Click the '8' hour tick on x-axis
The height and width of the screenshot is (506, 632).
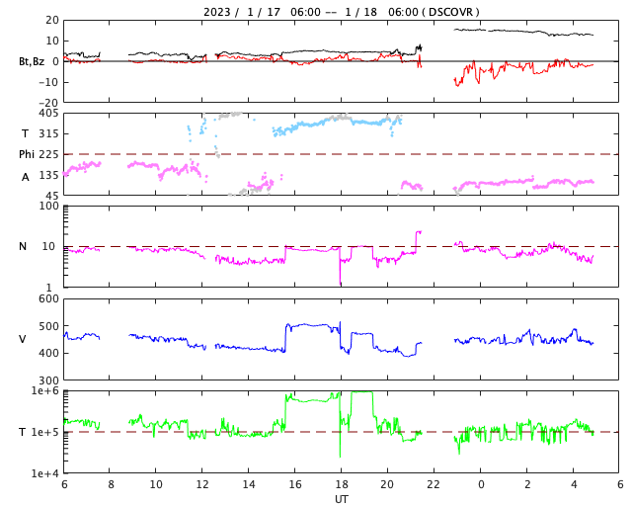click(111, 484)
